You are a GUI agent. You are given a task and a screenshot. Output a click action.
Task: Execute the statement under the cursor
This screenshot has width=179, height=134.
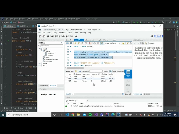coord(79,43)
